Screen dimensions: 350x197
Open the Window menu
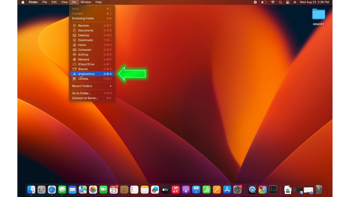(86, 2)
